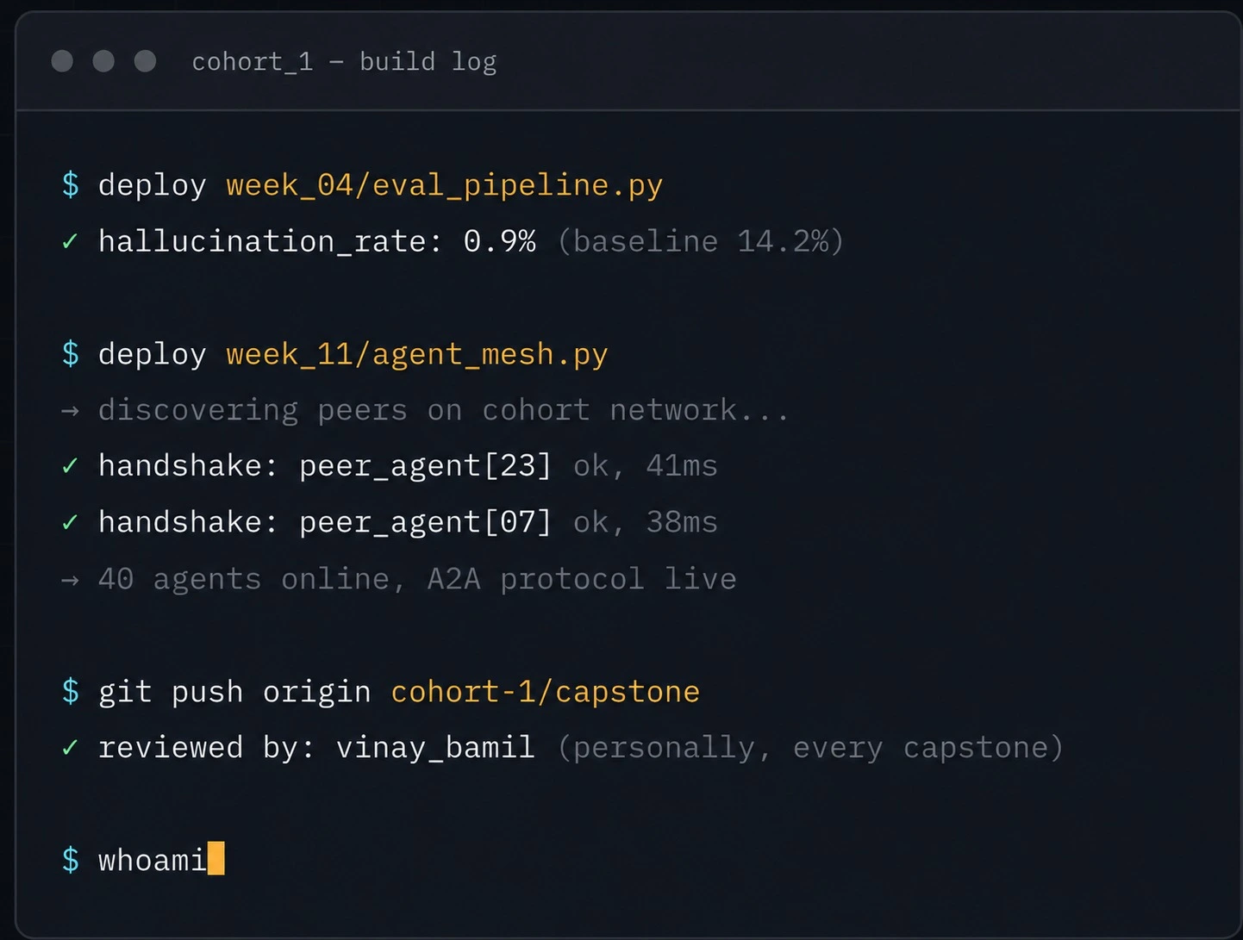The width and height of the screenshot is (1243, 940).
Task: Click the checkmark next to peer_agent[07] handshake
Action: 71,522
